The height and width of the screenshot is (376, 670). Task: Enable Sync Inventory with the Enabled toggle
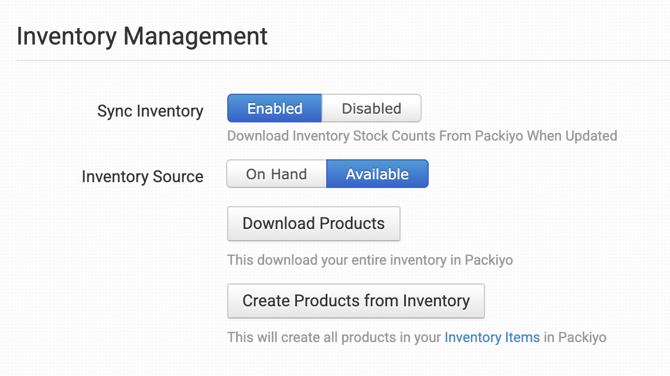274,108
